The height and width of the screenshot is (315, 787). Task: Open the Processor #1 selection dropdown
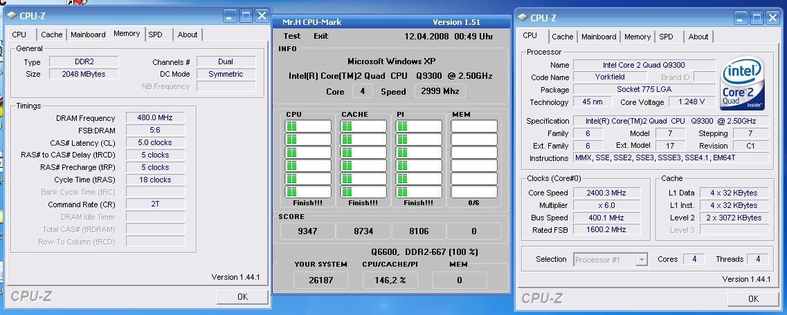tap(610, 260)
